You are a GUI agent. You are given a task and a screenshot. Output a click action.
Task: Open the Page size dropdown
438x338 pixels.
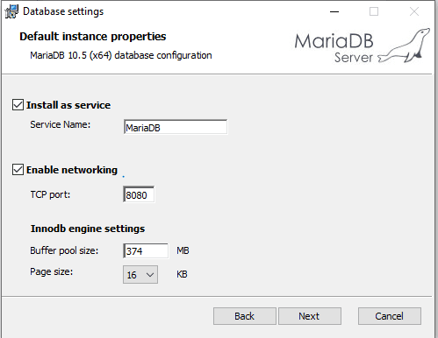(x=140, y=274)
